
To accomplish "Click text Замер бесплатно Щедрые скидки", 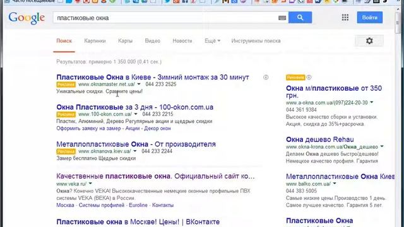I will 96,158.
